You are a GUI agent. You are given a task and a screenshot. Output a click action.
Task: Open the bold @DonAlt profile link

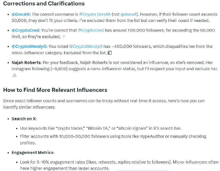pyautogui.click(x=21, y=14)
